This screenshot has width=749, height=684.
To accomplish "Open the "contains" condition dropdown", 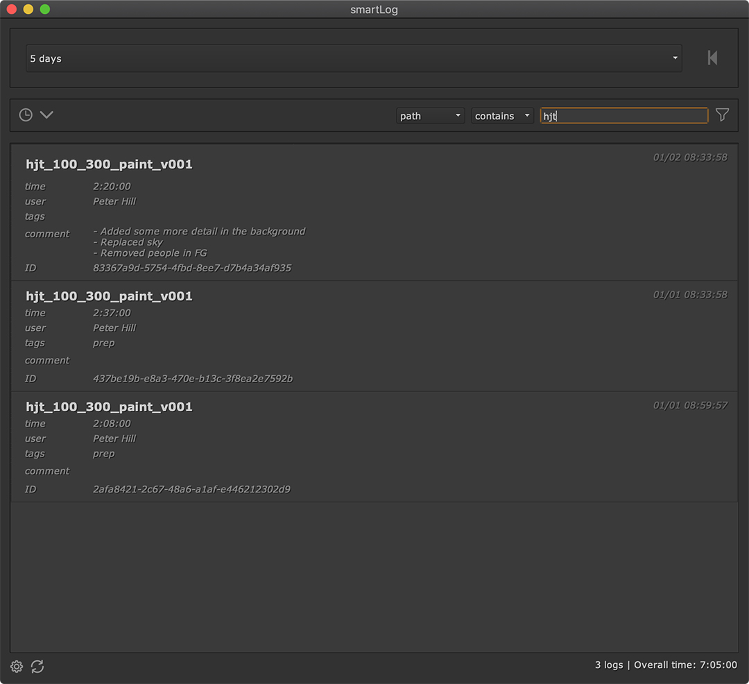I will tap(502, 116).
